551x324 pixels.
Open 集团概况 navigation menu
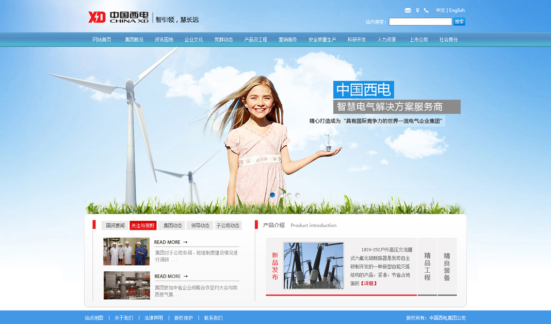click(134, 39)
